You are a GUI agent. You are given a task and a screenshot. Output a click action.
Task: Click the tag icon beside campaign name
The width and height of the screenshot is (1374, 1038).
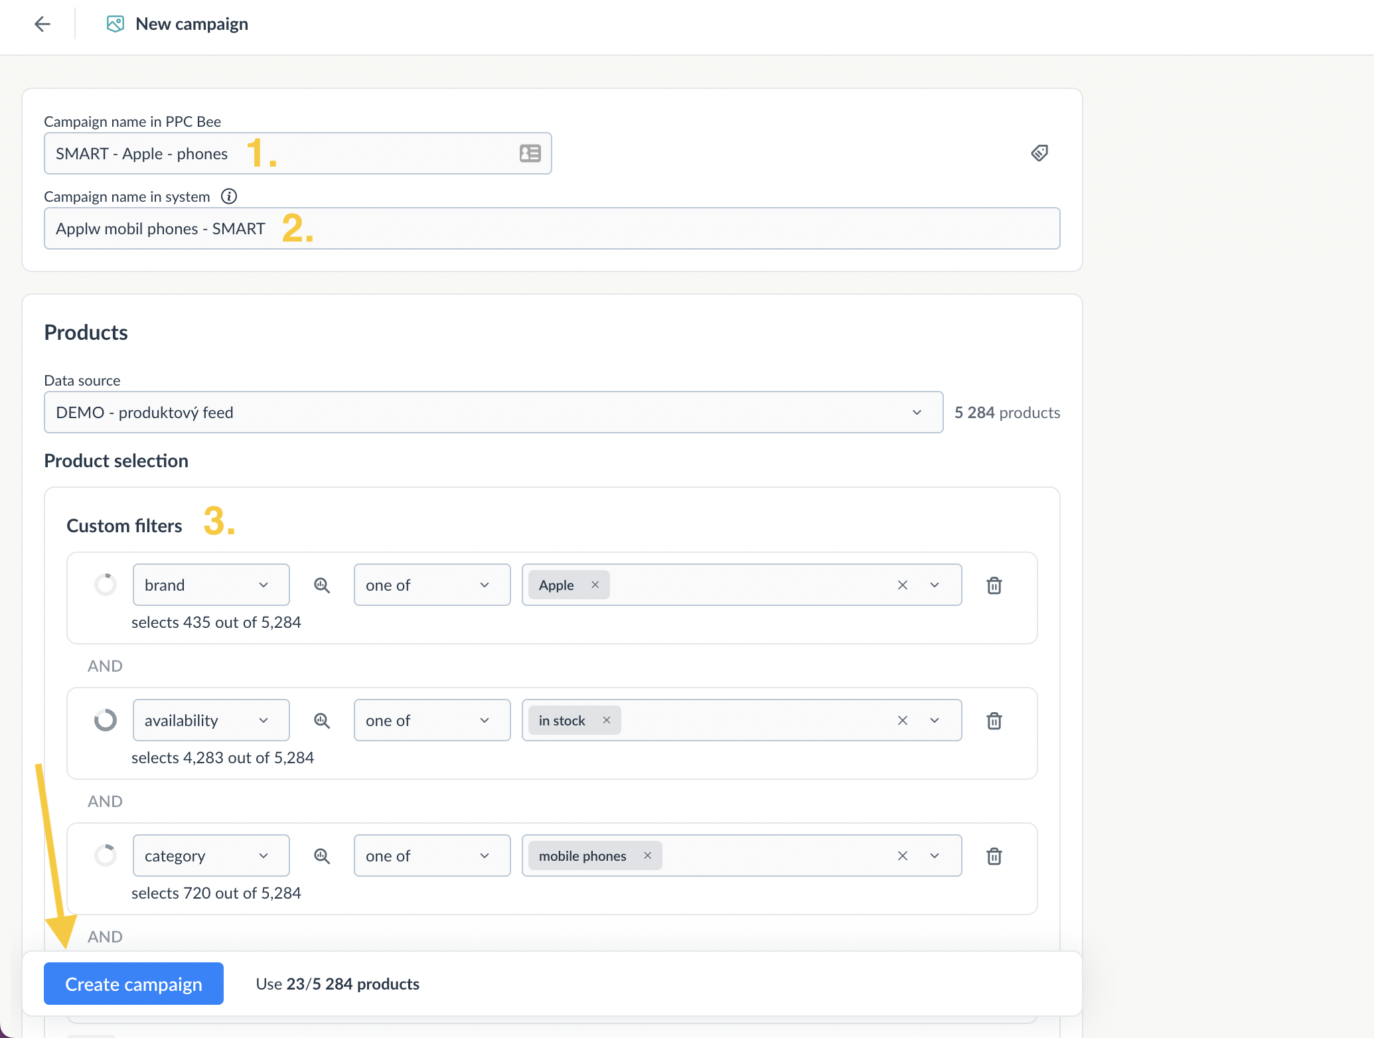[1039, 153]
